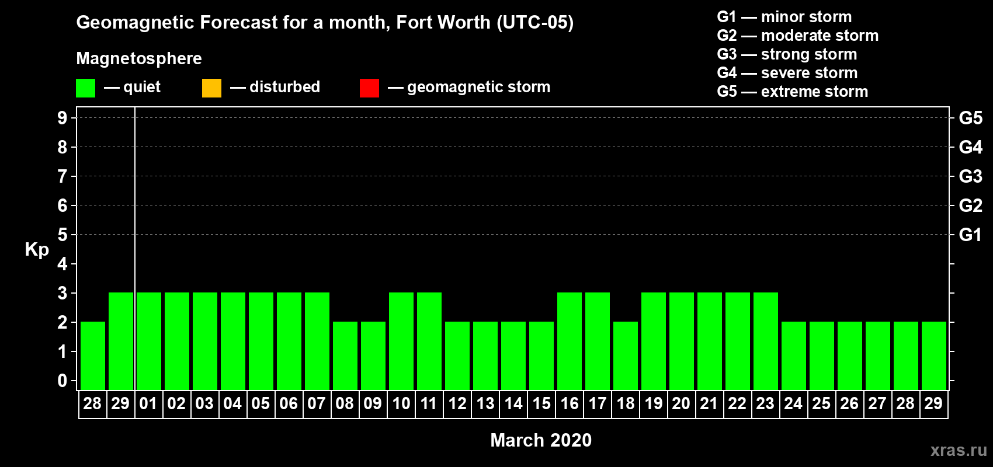Click the date cell 01
The width and height of the screenshot is (993, 467).
(x=148, y=404)
